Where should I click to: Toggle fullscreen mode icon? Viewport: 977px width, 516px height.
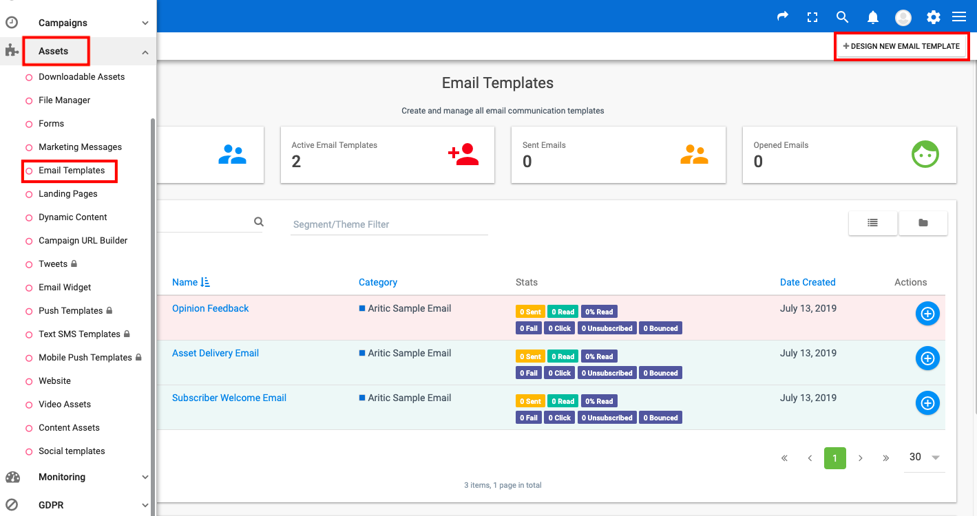(x=812, y=17)
